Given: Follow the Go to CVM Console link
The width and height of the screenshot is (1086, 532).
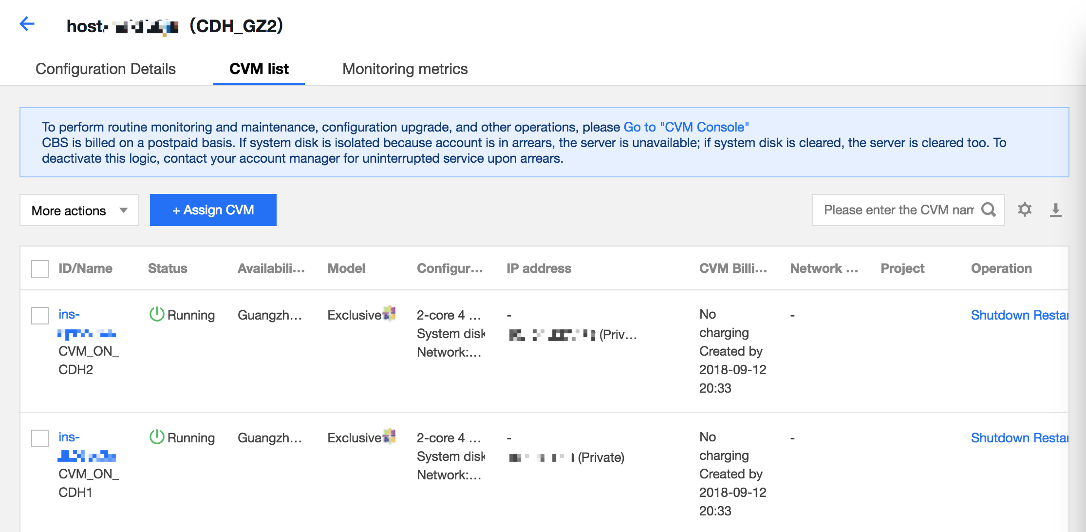Looking at the screenshot, I should coord(686,127).
